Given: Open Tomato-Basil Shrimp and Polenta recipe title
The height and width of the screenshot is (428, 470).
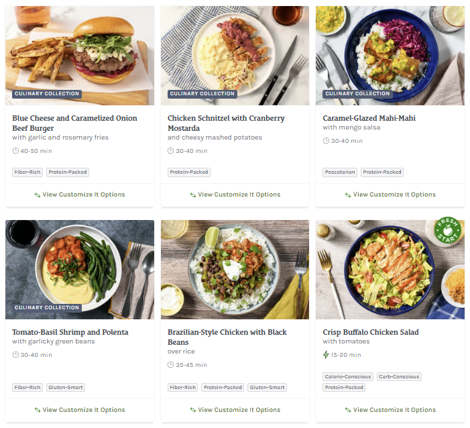Looking at the screenshot, I should (70, 332).
